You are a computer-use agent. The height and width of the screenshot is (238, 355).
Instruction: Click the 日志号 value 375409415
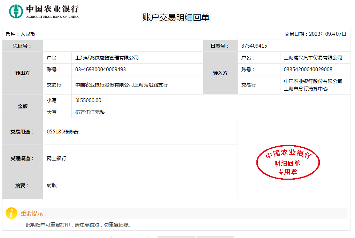tap(254, 46)
